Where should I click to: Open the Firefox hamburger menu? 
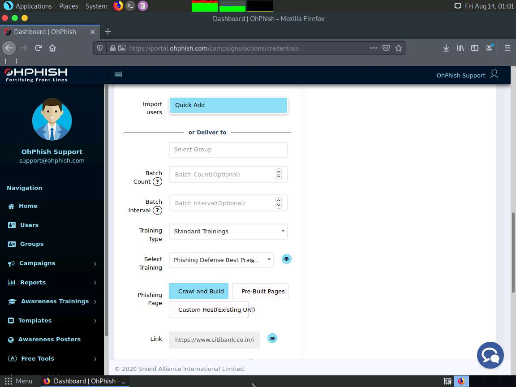pos(507,48)
